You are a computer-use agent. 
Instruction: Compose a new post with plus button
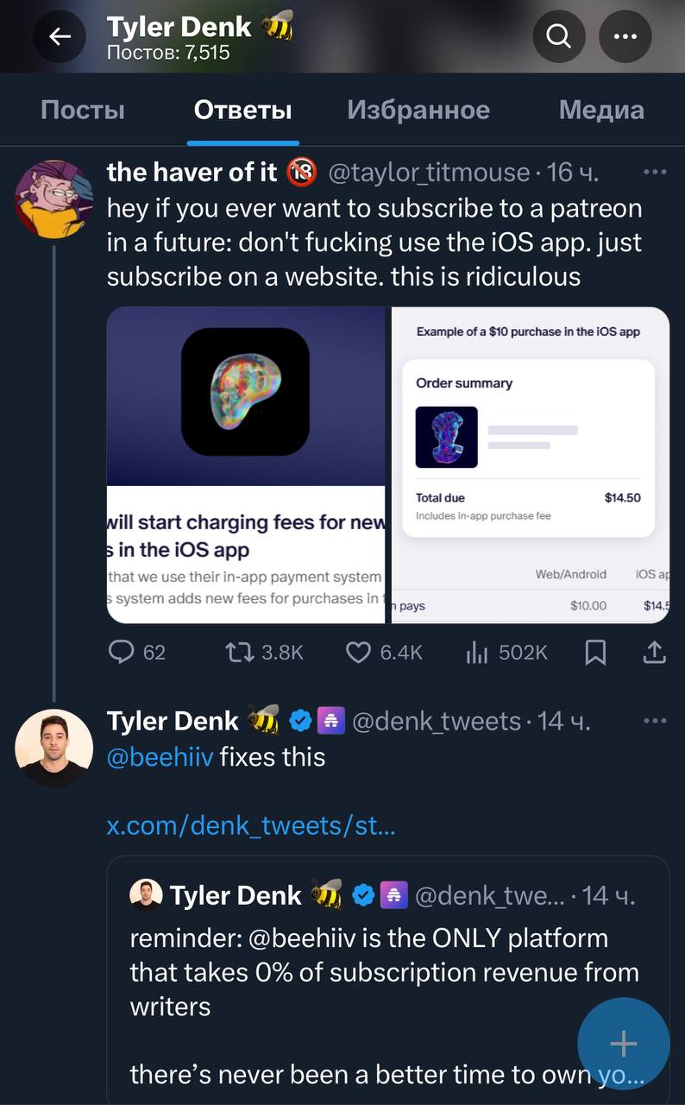click(623, 1044)
